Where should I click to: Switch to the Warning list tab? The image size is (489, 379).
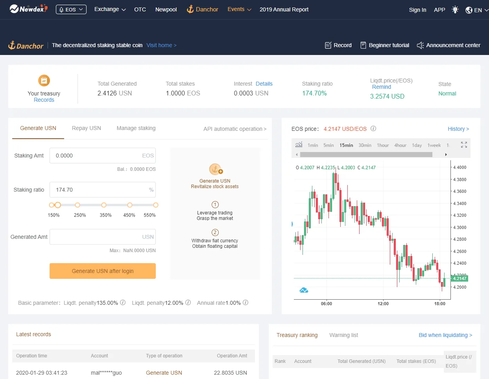(343, 335)
